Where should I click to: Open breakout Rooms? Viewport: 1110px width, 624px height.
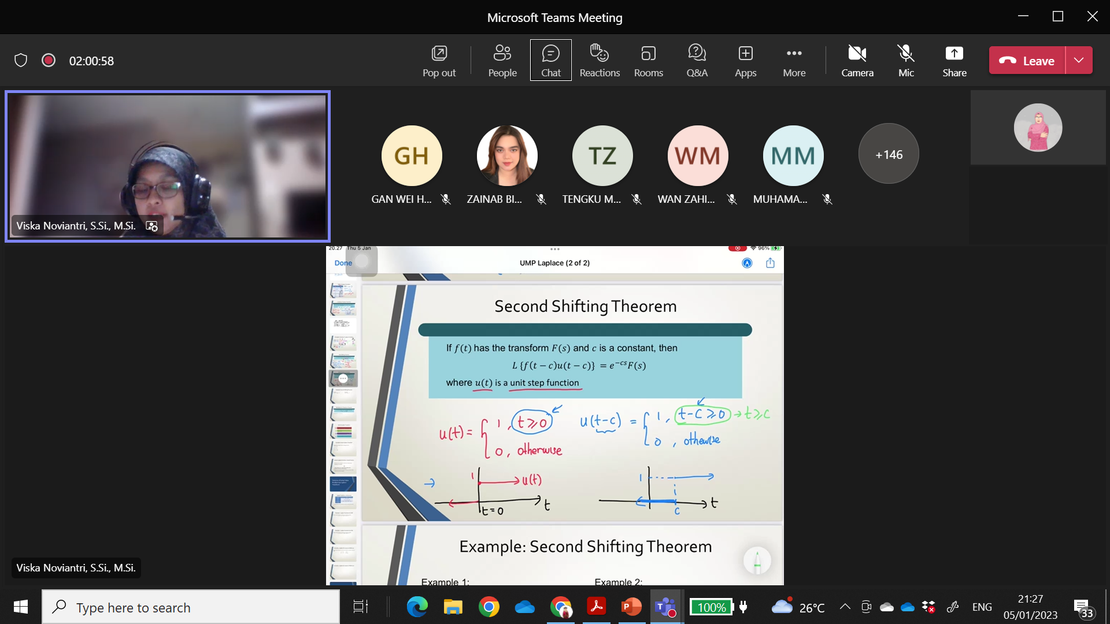[648, 61]
